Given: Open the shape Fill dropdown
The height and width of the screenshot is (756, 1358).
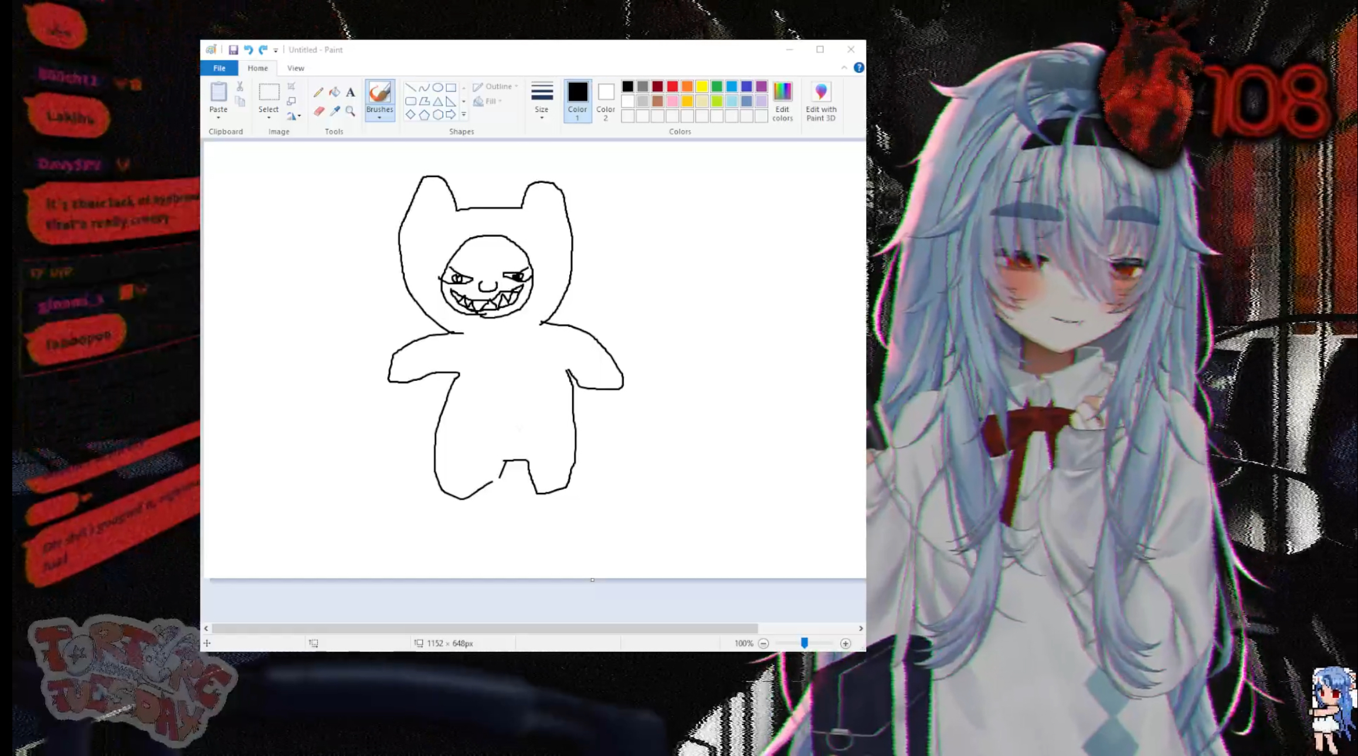Looking at the screenshot, I should [488, 101].
